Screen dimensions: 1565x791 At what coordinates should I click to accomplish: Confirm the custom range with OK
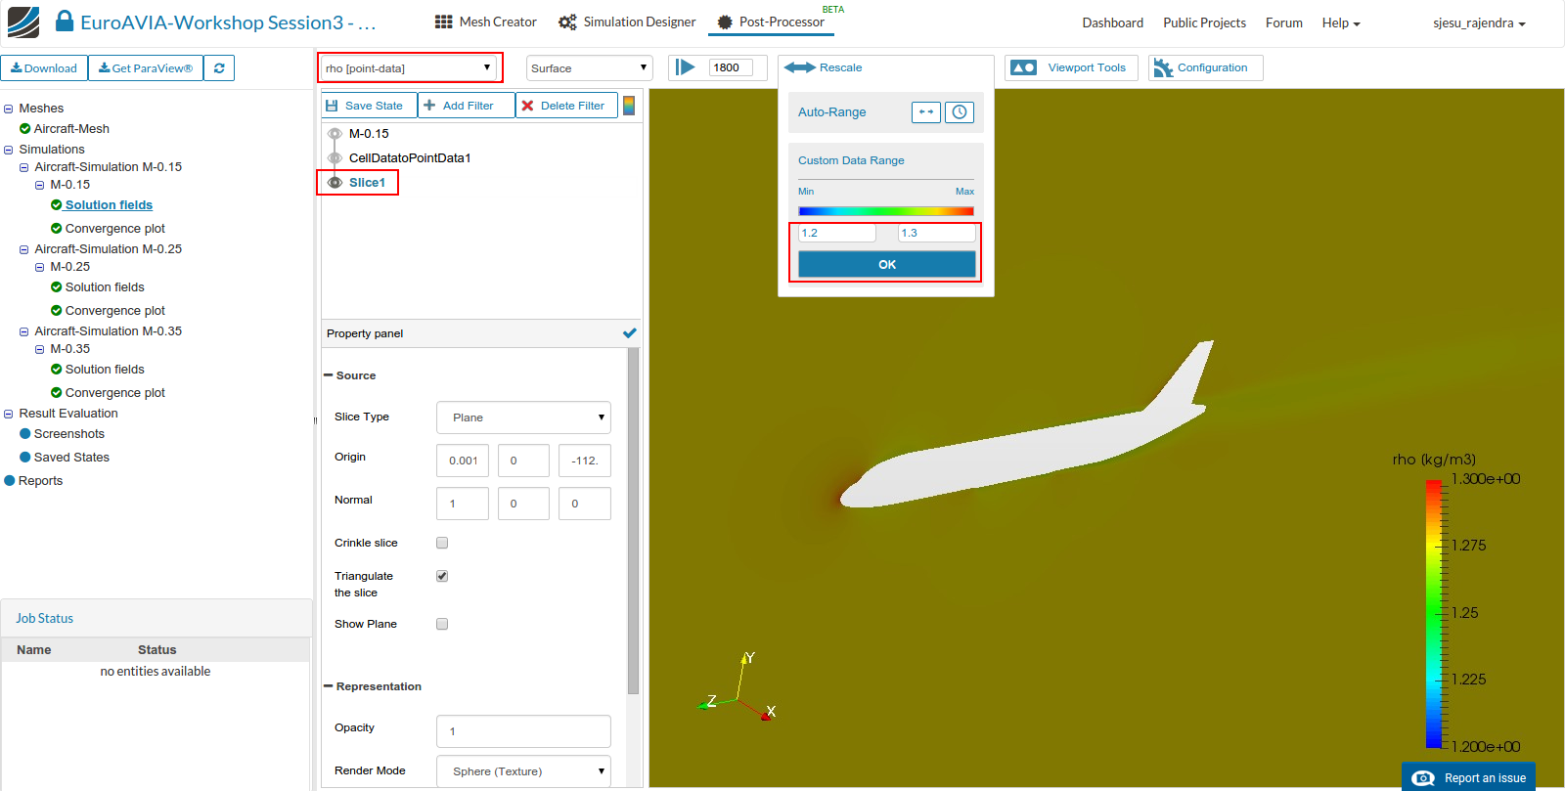[x=887, y=264]
